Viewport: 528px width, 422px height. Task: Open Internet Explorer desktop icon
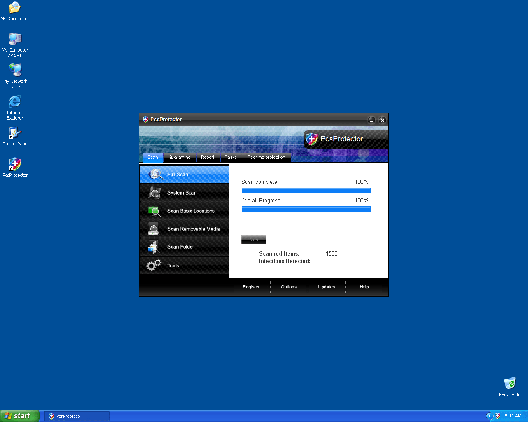click(15, 102)
